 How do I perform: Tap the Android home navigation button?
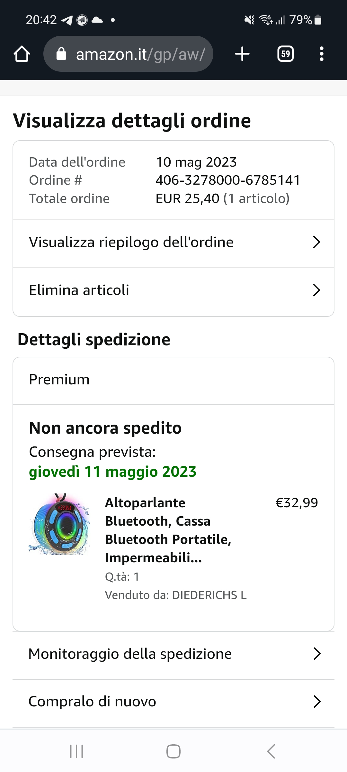tap(173, 751)
